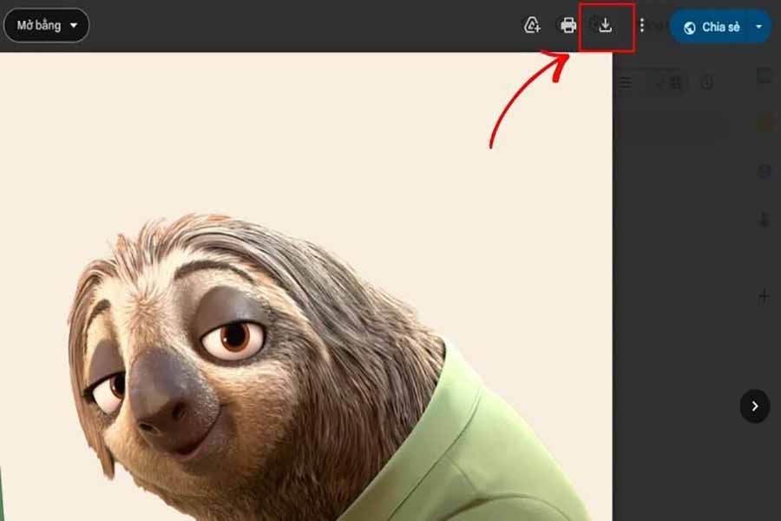
Task: Click the dark backdrop right of the image
Action: [677, 347]
